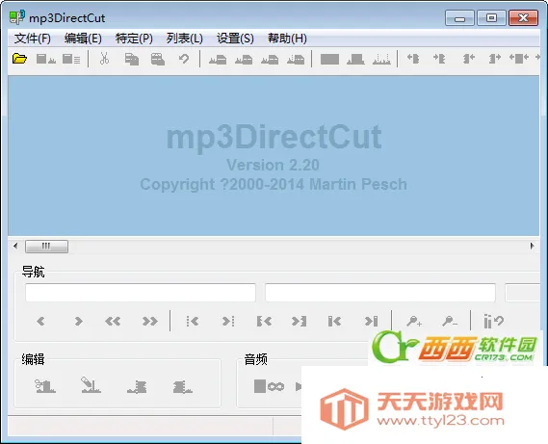
Task: Click the dotted-levels icon right of solid rectangle
Action: 381,59
